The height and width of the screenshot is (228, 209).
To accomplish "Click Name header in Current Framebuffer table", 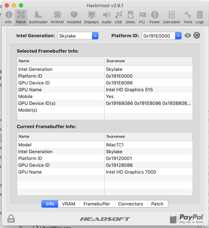I will (x=61, y=136).
